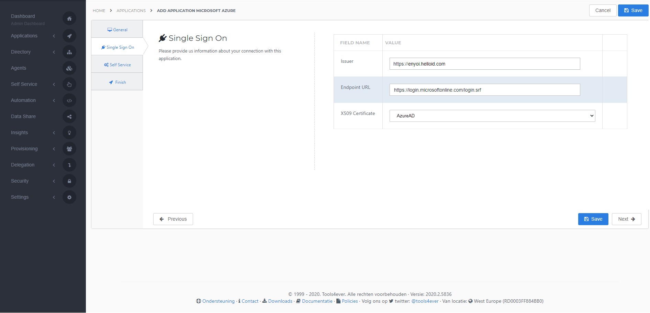Open Agents in the sidebar

coord(19,68)
